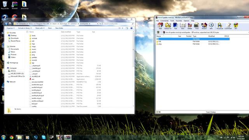Click the SFX icon in WinRAR toolbar
The width and height of the screenshot is (249, 140).
tap(236, 26)
